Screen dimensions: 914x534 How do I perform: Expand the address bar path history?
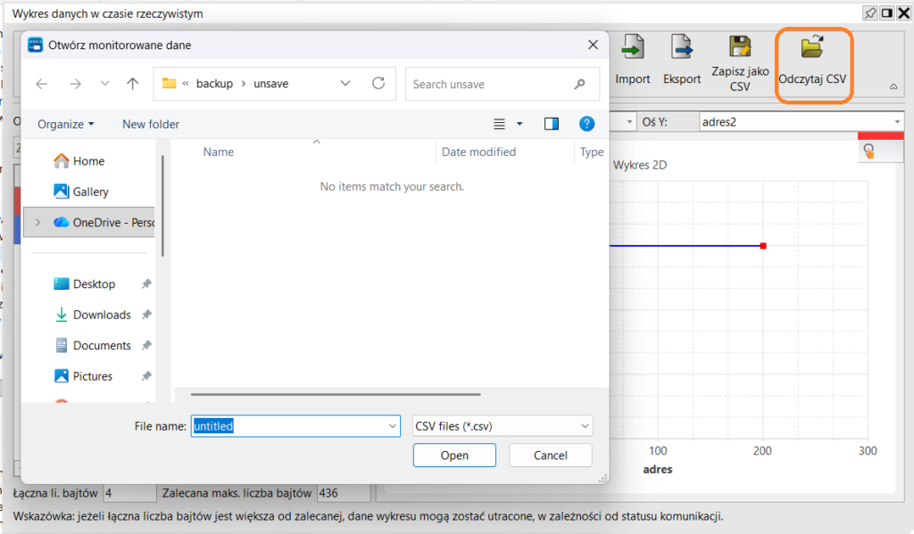[345, 83]
